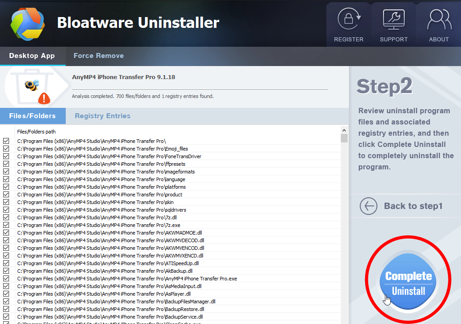Image resolution: width=461 pixels, height=324 pixels.
Task: Uncheck the Emoji_files folder checkbox
Action: [x=6, y=149]
